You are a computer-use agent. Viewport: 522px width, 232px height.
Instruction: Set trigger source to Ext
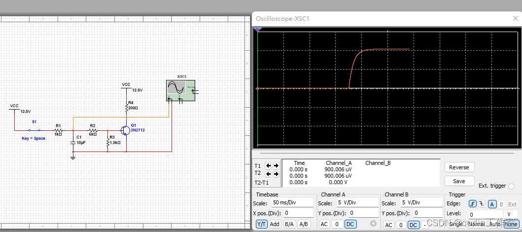pyautogui.click(x=512, y=204)
